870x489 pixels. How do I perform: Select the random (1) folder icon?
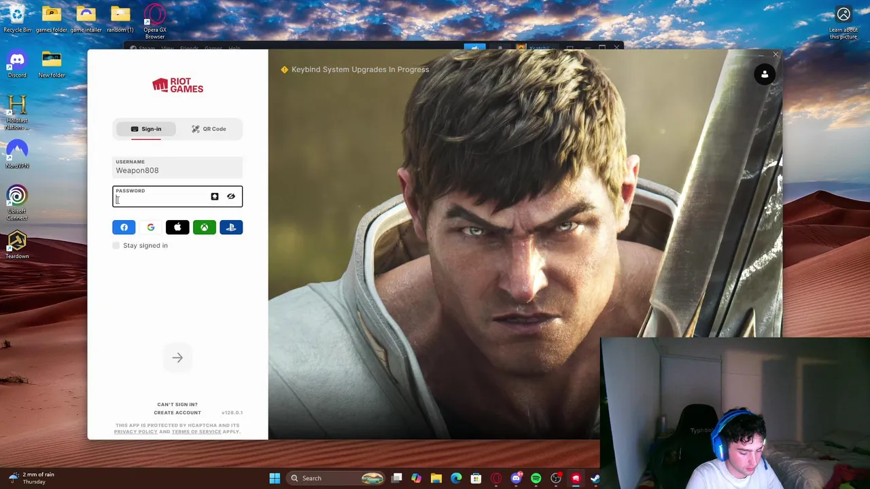(120, 19)
